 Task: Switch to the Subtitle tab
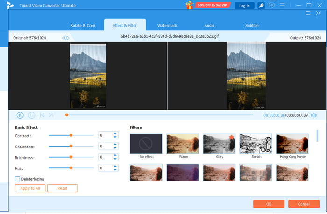click(252, 25)
